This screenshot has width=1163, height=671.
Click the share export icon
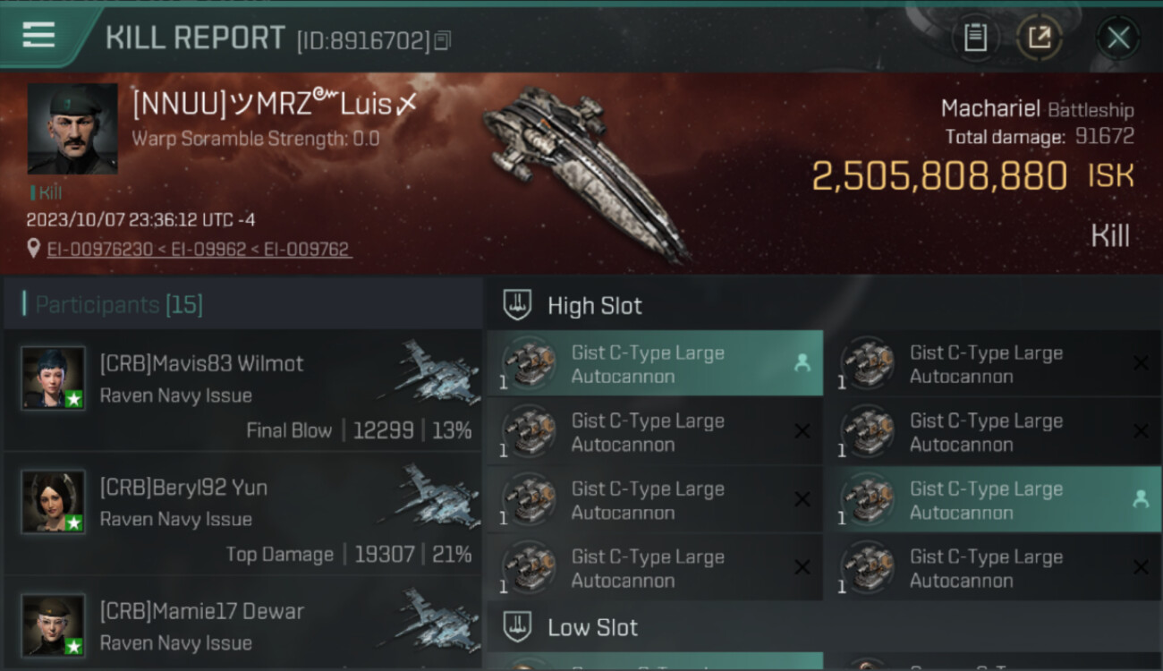(1040, 38)
